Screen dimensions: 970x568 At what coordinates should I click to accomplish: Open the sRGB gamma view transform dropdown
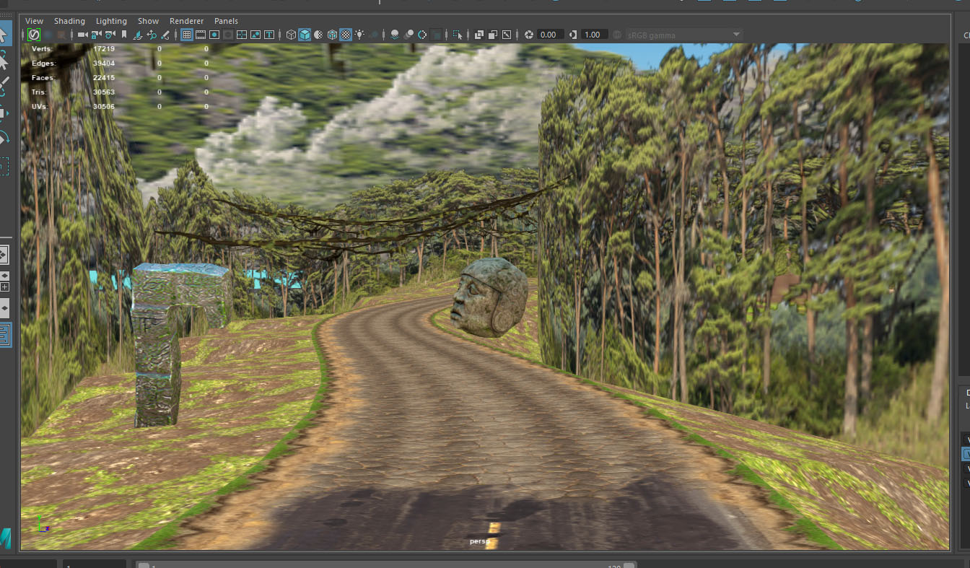(683, 35)
